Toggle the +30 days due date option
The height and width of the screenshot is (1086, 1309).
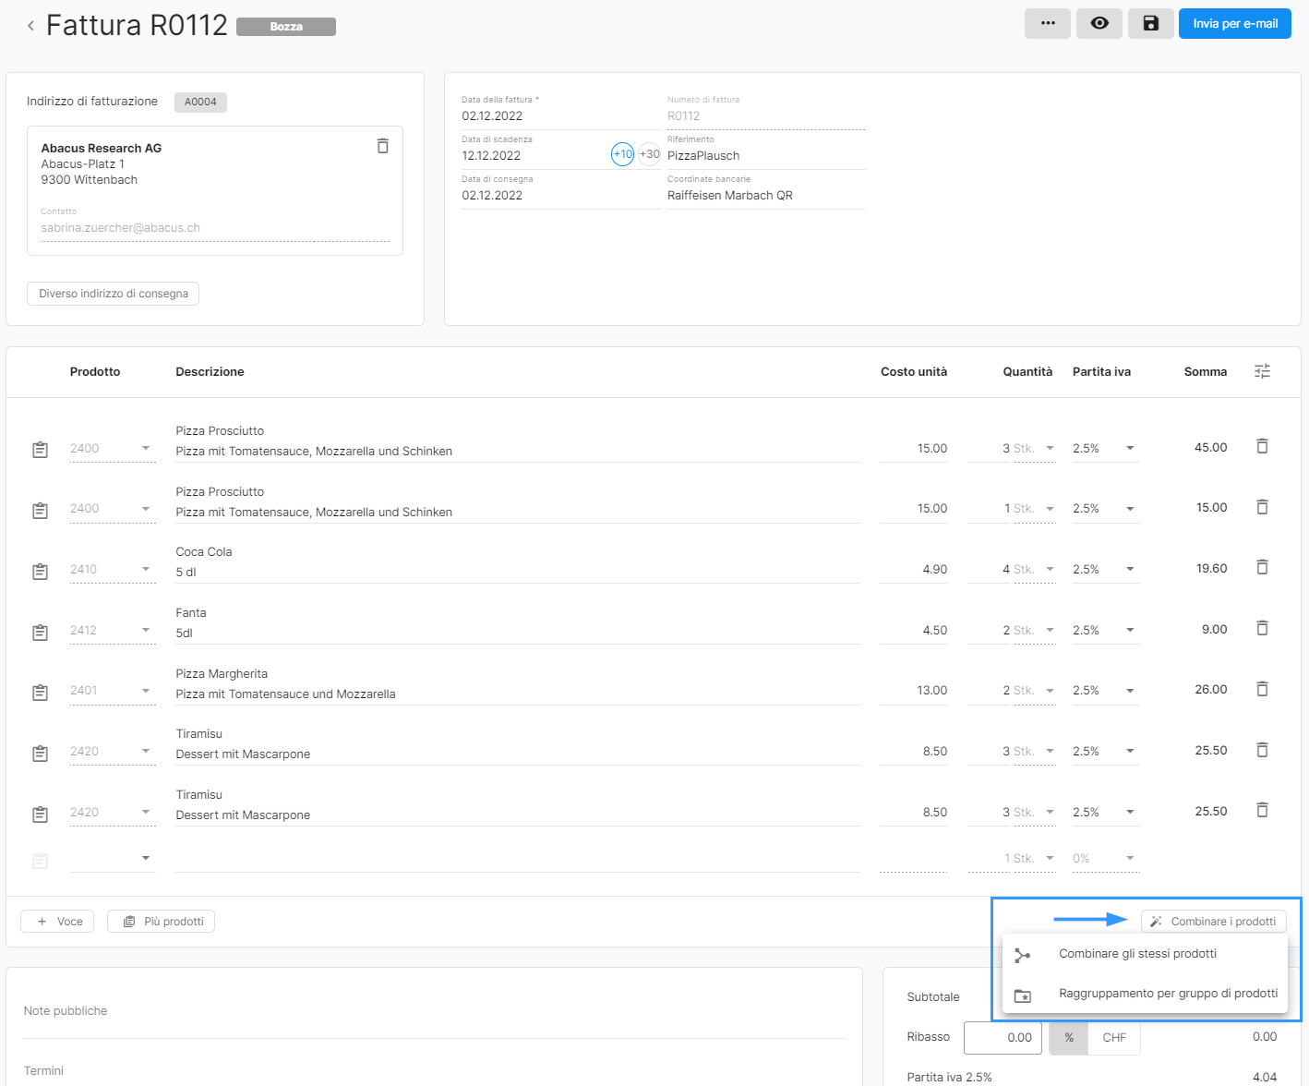tap(650, 154)
